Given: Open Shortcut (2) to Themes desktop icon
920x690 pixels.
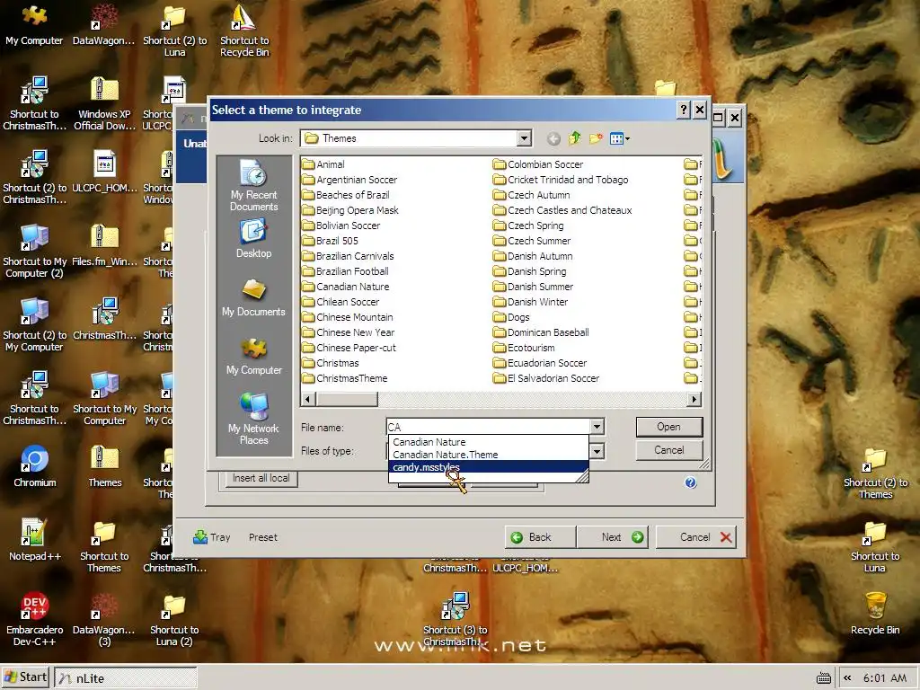Looking at the screenshot, I should [x=875, y=473].
